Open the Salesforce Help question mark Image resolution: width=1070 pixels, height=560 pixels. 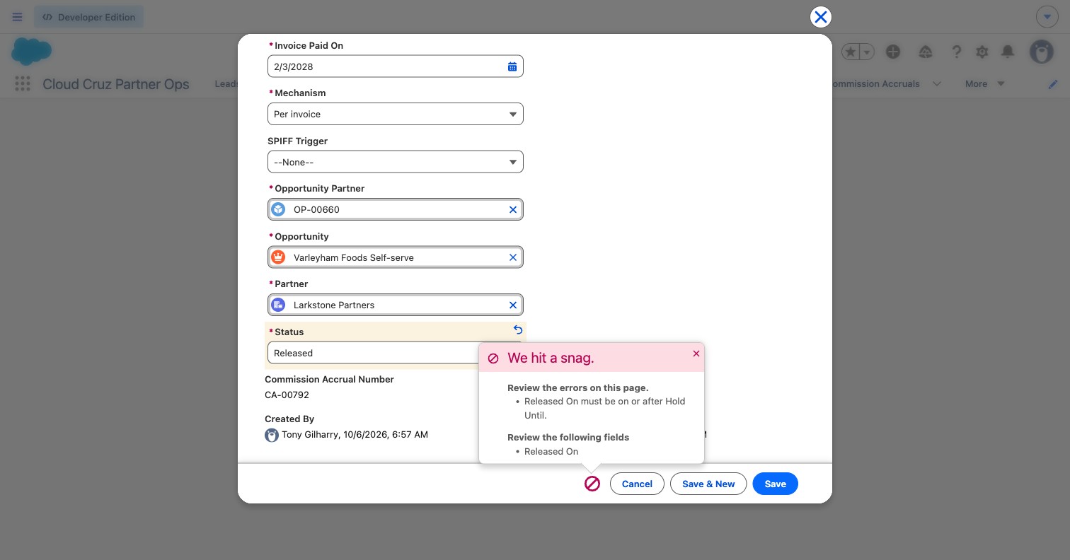(957, 52)
